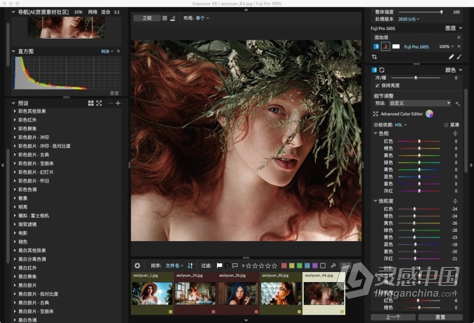Toggle Fuji Pro 160S layer visibility
Screen dimensions: 474x323
coord(376,47)
